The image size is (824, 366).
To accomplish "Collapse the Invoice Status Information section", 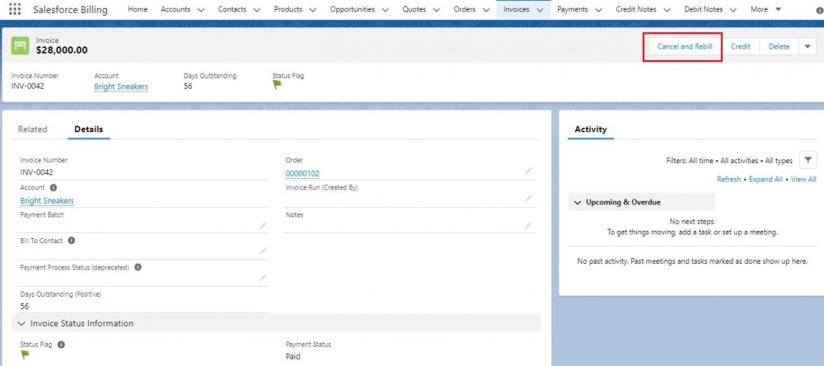I will click(21, 323).
